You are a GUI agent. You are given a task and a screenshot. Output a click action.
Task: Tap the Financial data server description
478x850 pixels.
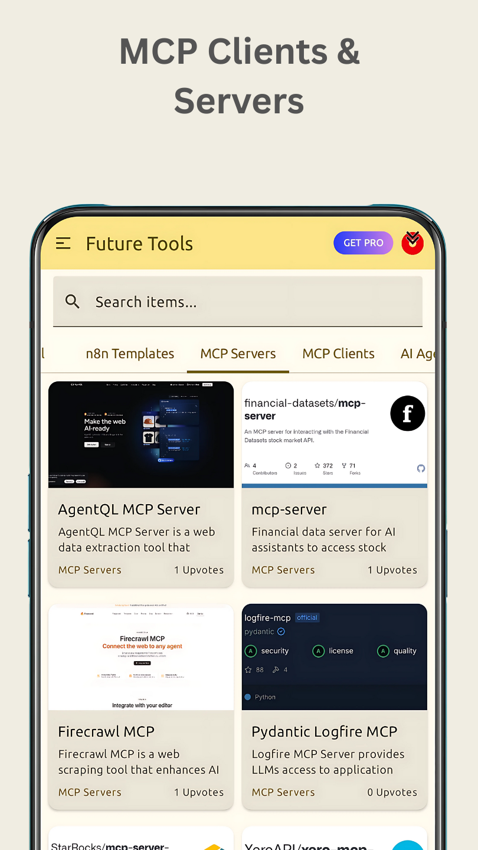(x=323, y=540)
